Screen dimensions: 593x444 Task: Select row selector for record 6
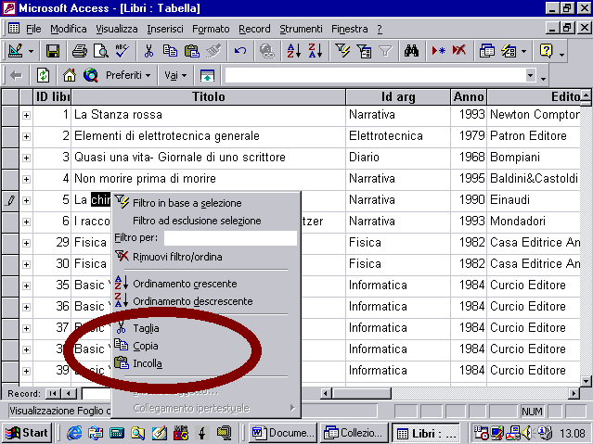[10, 222]
